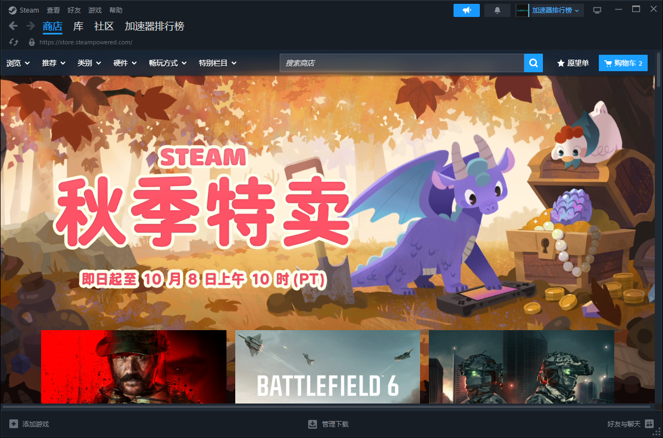The image size is (663, 438).
Task: Expand the 硬件 dropdown
Action: click(125, 63)
